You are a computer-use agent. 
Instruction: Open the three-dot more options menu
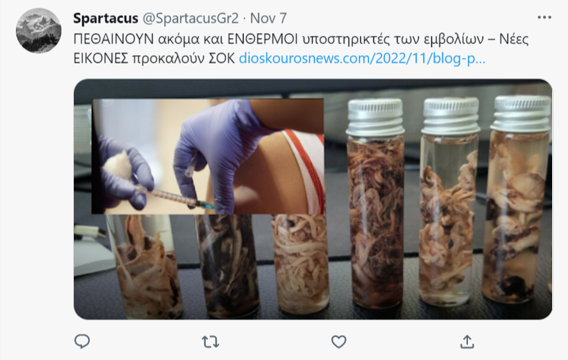tap(544, 17)
